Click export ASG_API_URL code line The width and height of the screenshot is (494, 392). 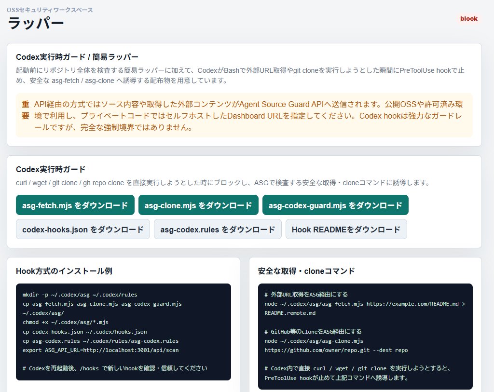[100, 350]
